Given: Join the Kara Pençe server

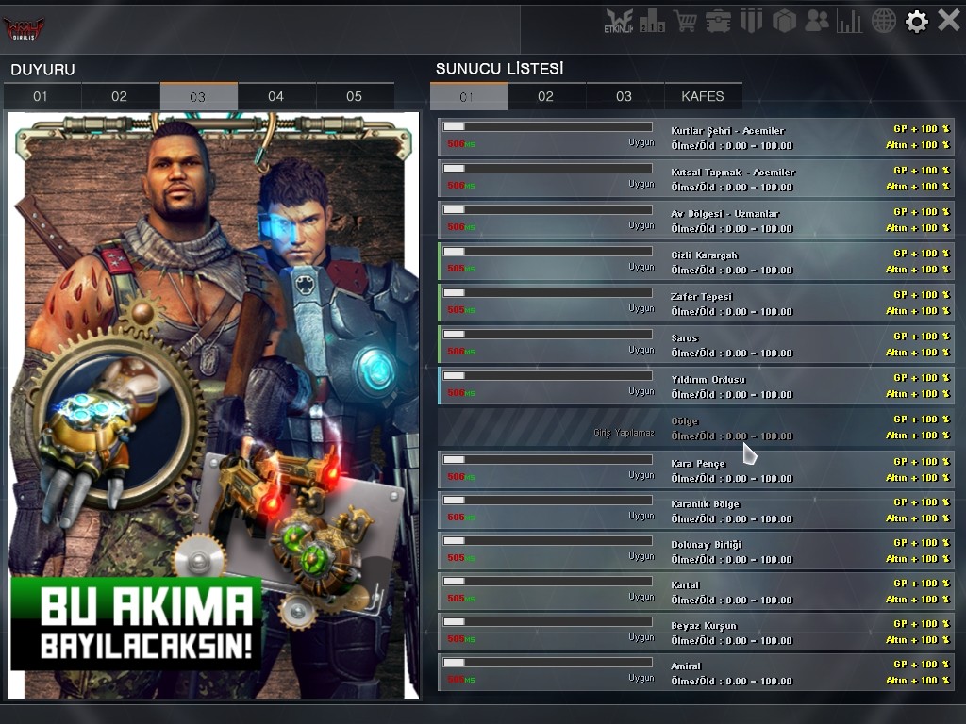Looking at the screenshot, I should 696,469.
